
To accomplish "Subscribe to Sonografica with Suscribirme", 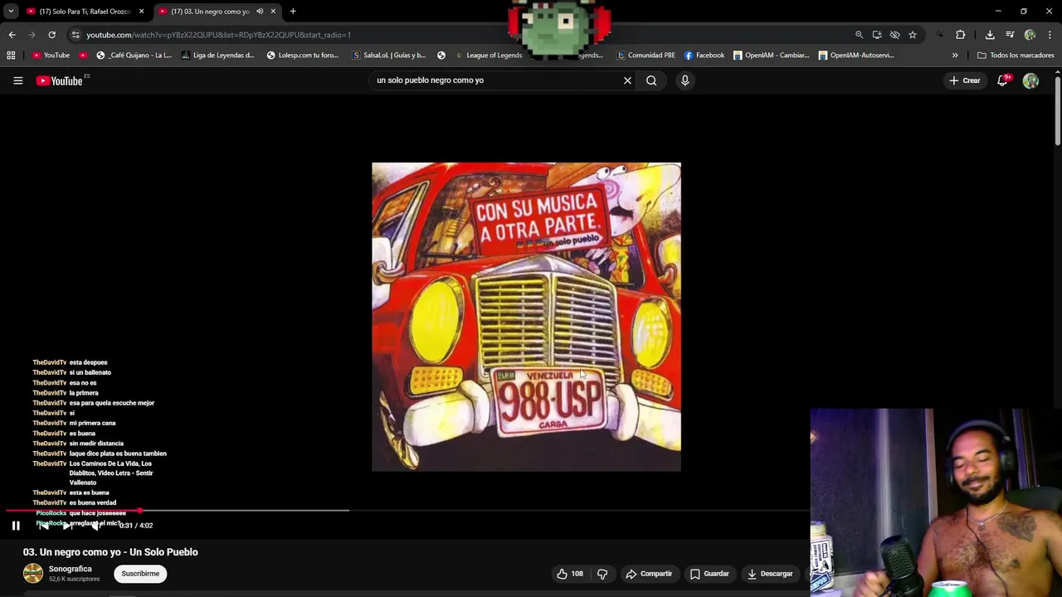I will 140,574.
